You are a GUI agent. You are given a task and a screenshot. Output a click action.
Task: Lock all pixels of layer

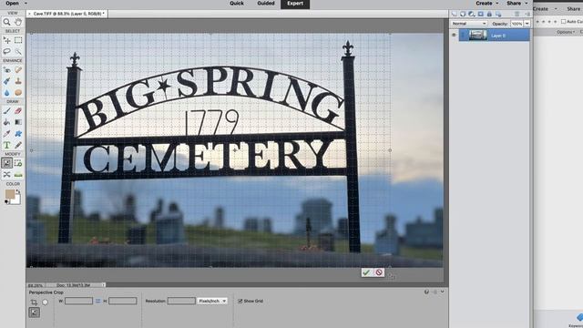490,14
